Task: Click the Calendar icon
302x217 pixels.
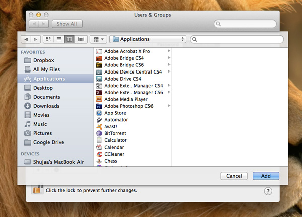Action: coord(99,147)
